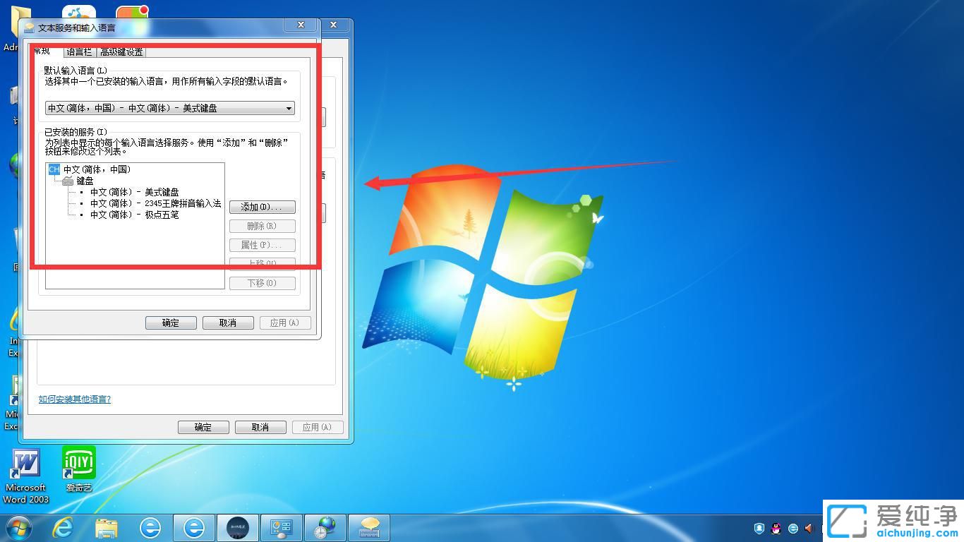Select 中文(简体) - 美式键盘 in the installed services list

135,192
